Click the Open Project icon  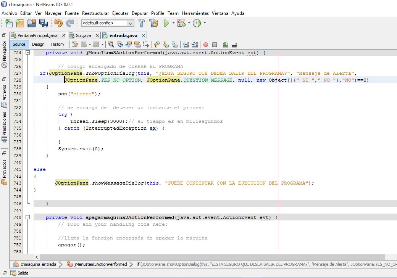click(32, 23)
